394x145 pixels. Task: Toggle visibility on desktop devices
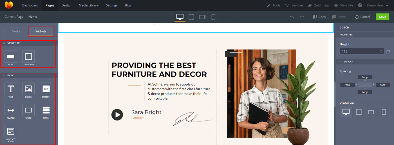[346, 112]
